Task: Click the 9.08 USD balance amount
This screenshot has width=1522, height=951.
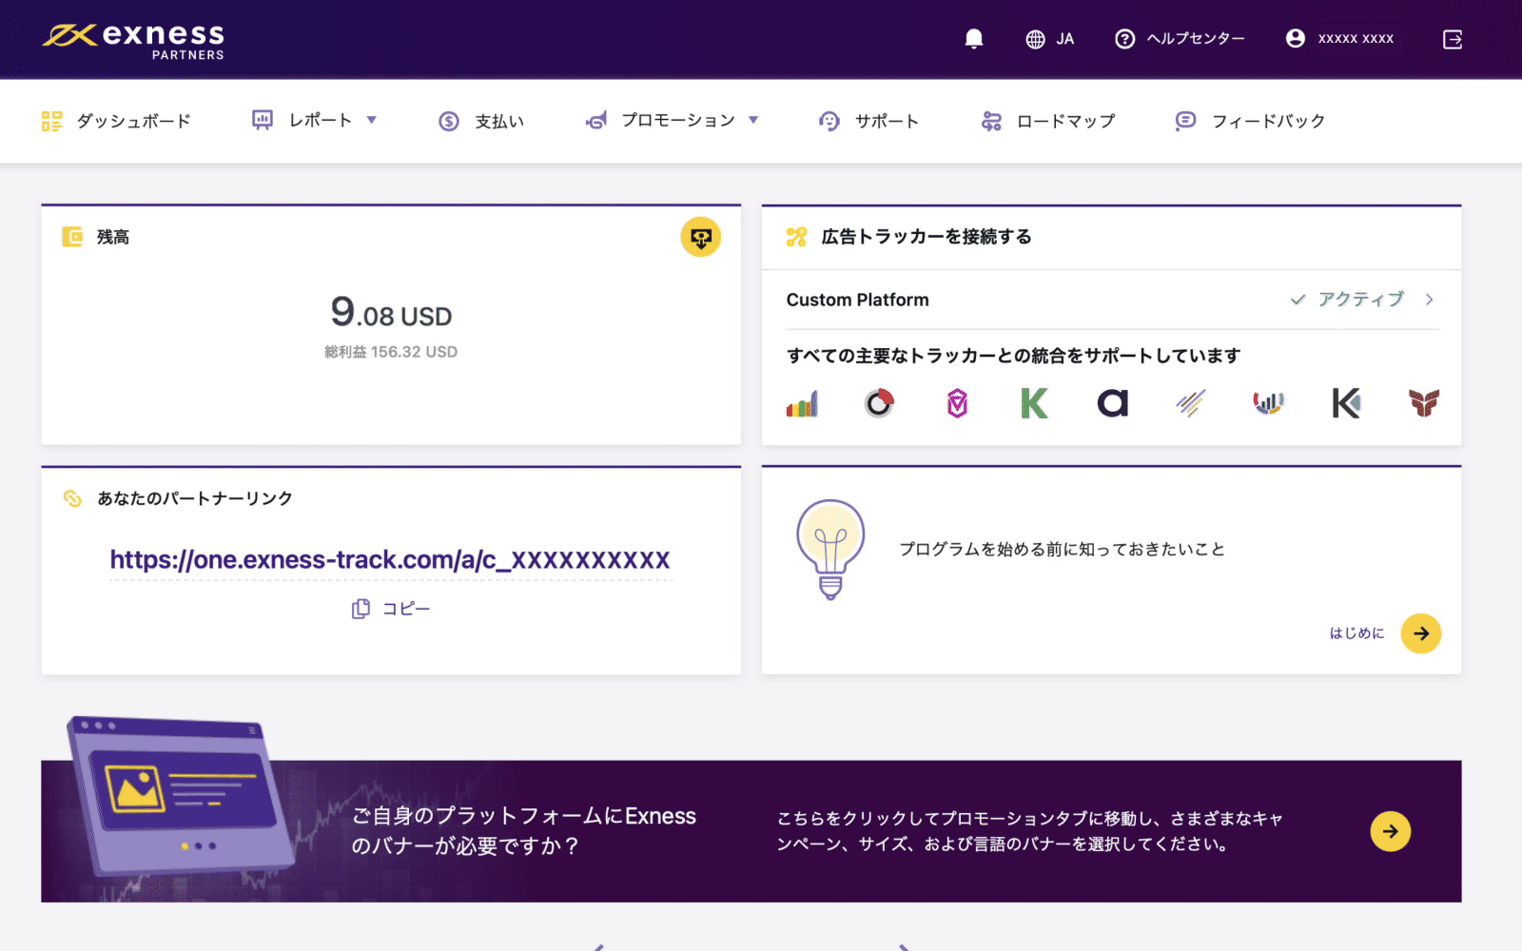Action: [391, 313]
